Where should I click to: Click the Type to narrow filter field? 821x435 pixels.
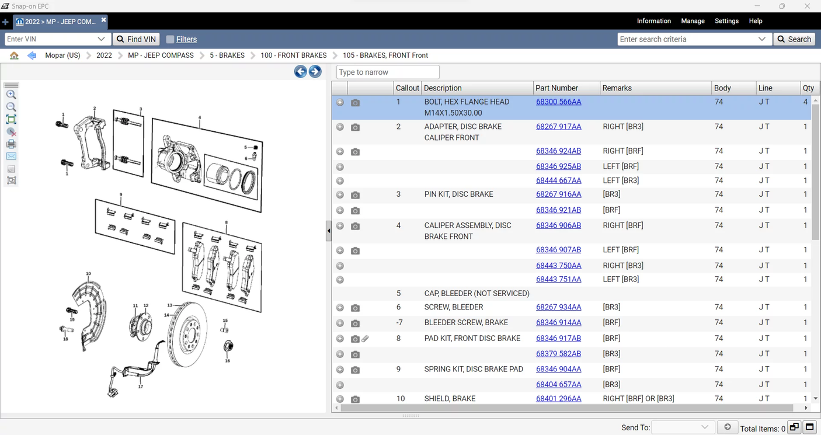(x=388, y=72)
